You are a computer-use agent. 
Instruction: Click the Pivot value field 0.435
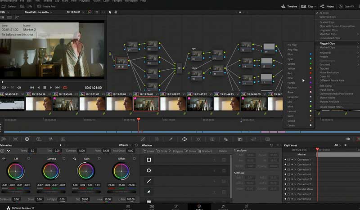click(106, 151)
